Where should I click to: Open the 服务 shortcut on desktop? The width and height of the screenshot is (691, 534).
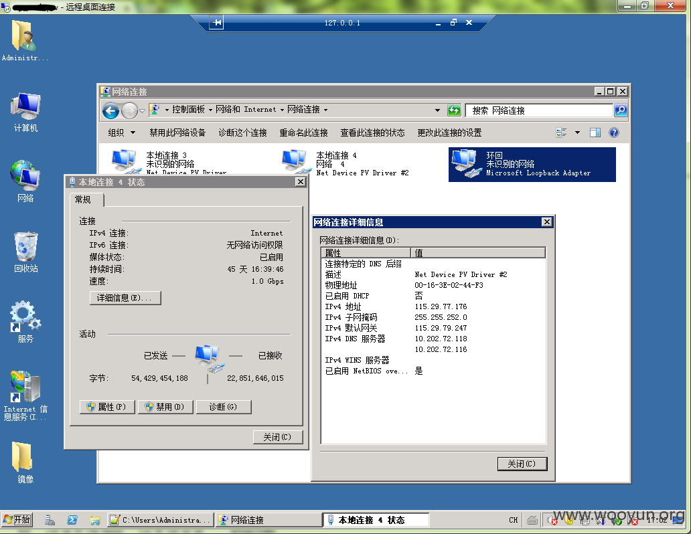pos(25,322)
